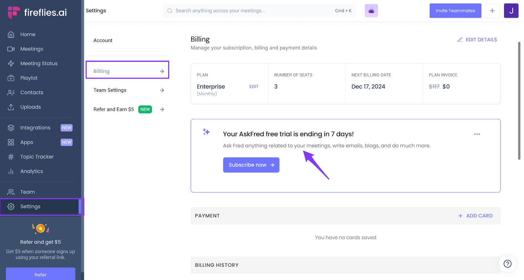524x280 pixels.
Task: Open Analytics using the bar chart icon
Action: [11, 171]
